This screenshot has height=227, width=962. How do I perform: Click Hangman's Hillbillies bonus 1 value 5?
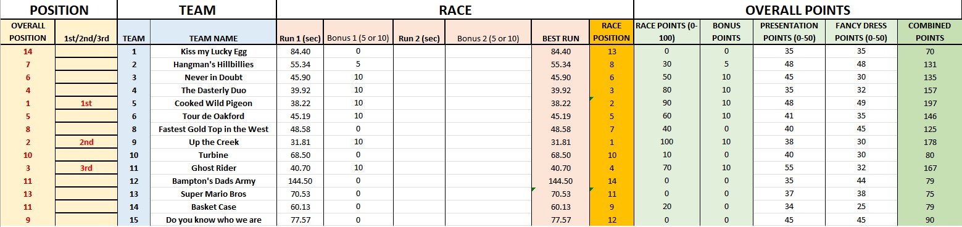coord(357,64)
